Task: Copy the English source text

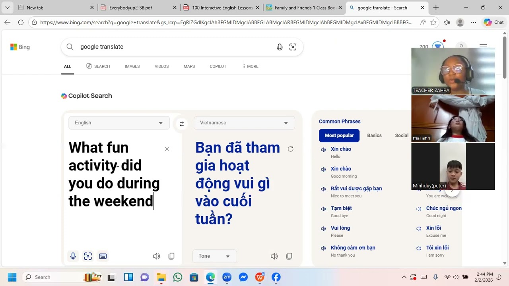Action: coord(171,256)
